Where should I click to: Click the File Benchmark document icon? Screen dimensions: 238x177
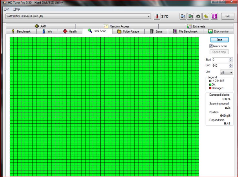pyautogui.click(x=175, y=31)
